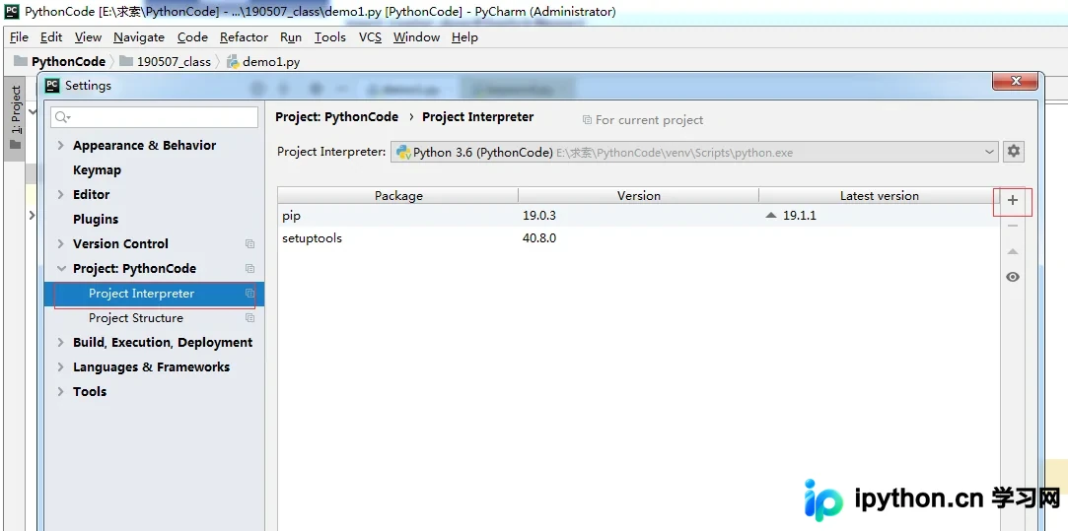Expand Languages & Frameworks section

point(60,366)
